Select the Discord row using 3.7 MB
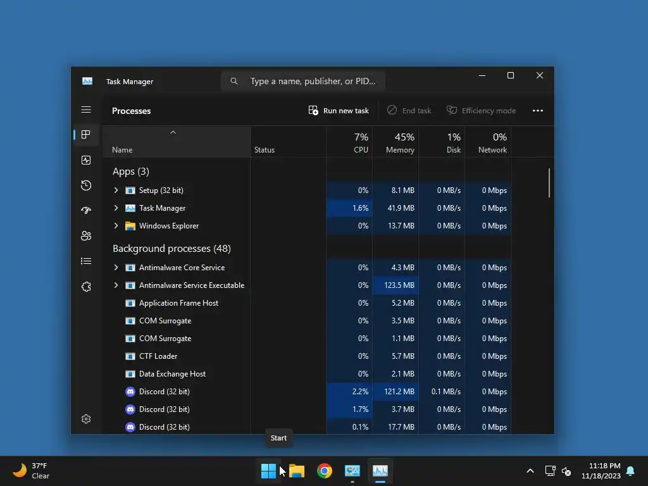Image resolution: width=648 pixels, height=486 pixels. [x=307, y=409]
